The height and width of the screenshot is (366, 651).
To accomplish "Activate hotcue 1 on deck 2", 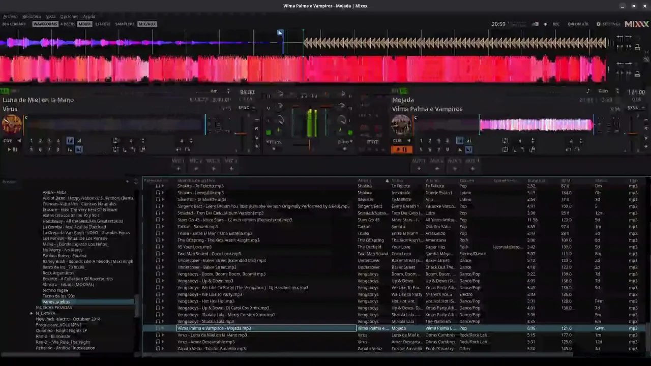I will point(421,141).
